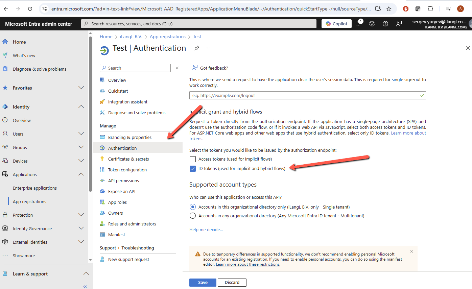Open Branding & properties
This screenshot has width=472, height=289.
coord(130,137)
